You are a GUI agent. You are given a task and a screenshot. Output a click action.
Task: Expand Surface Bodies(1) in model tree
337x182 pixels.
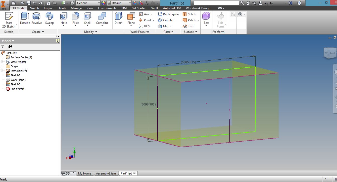pyautogui.click(x=2, y=57)
